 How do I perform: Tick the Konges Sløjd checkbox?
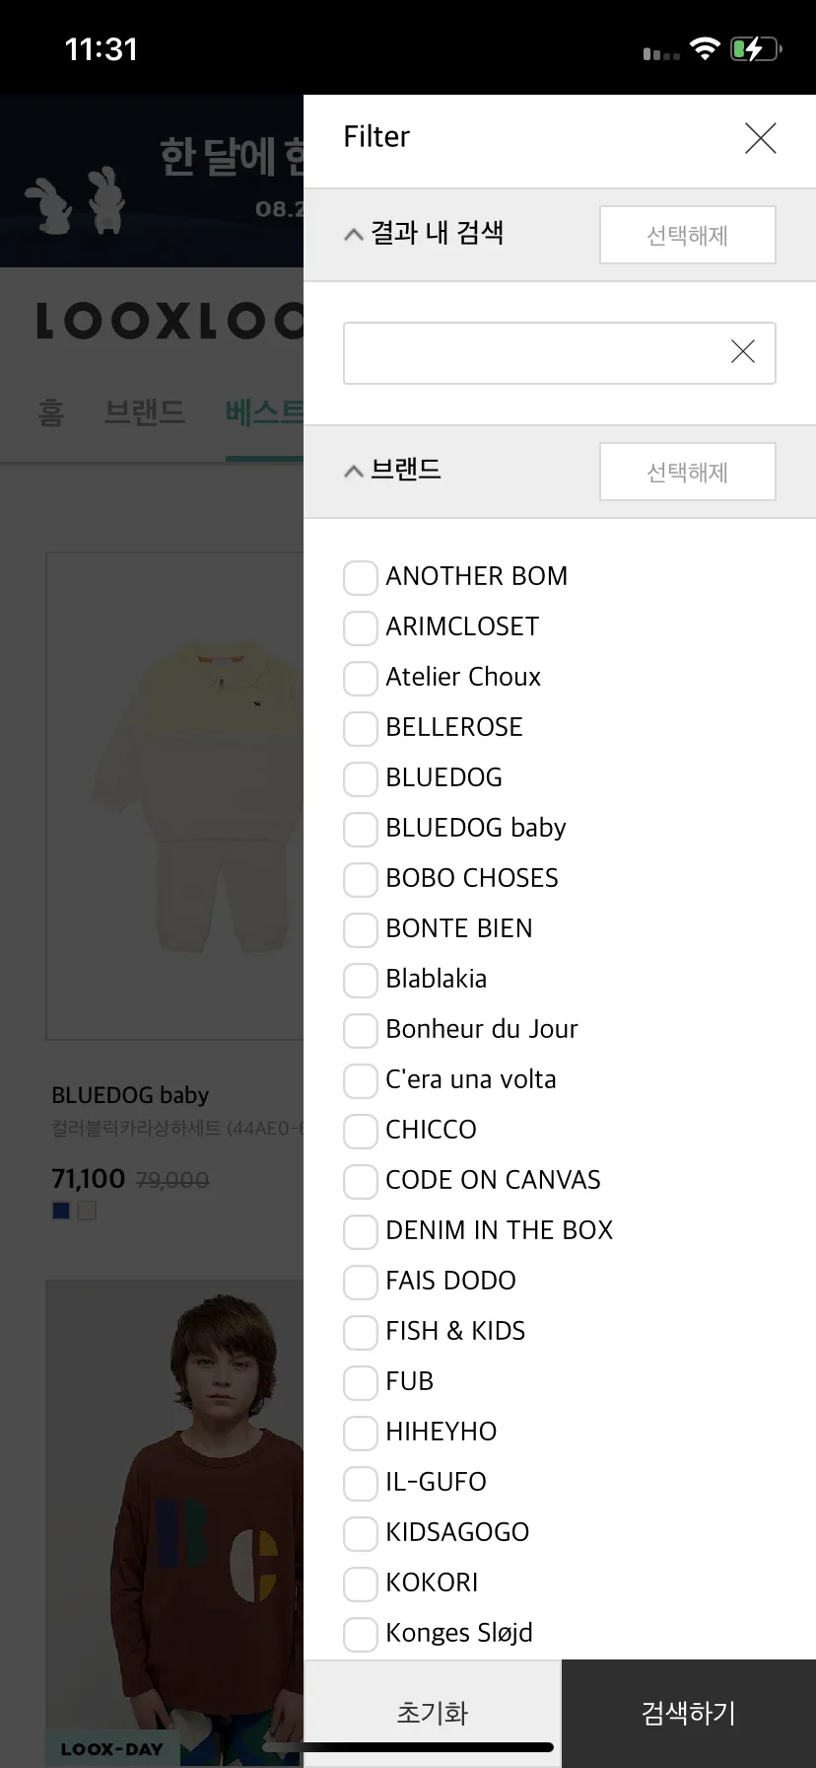coord(361,1634)
